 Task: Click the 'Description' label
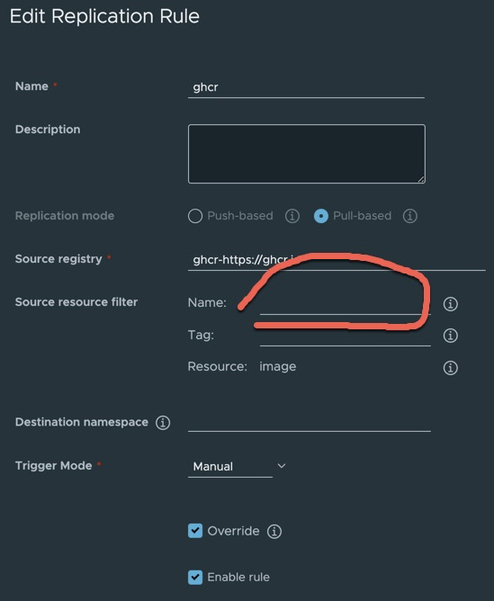[x=48, y=130]
